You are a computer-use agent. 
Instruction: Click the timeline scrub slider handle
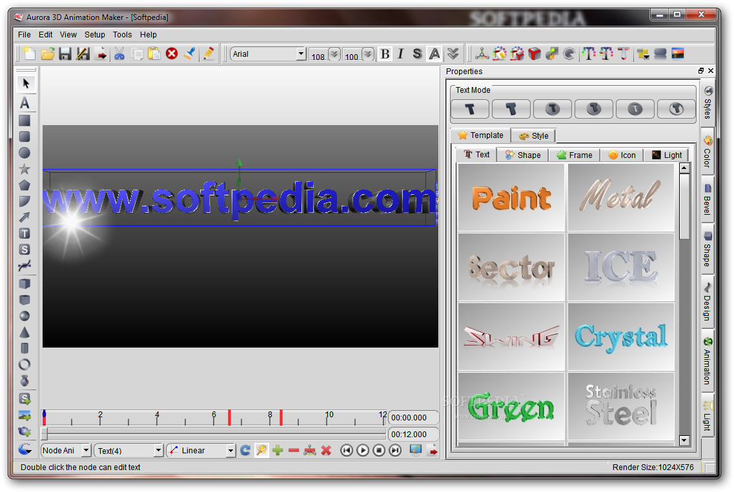[45, 434]
